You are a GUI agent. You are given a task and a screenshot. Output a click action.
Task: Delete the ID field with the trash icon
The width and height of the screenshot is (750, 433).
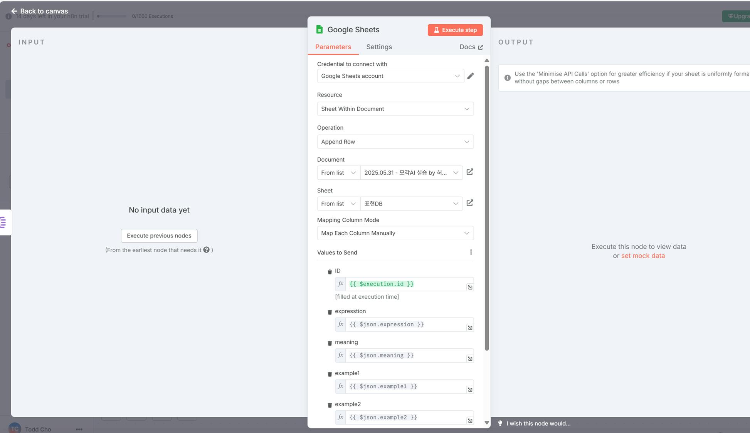coord(330,271)
